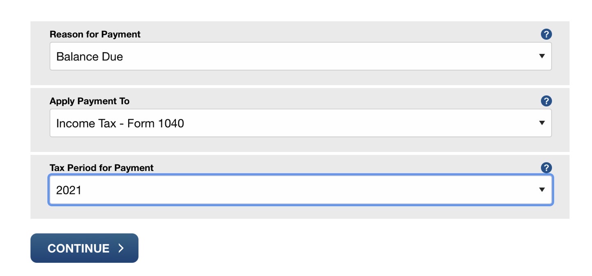Open the Reason for Payment dropdown
592x276 pixels.
point(301,56)
